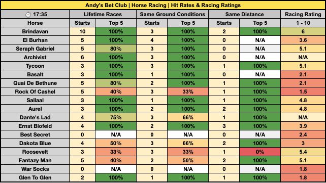Screen dimensions: 326x183
Task: Click Best Secret's lifetime starts 0 cell
Action: pyautogui.click(x=82, y=134)
